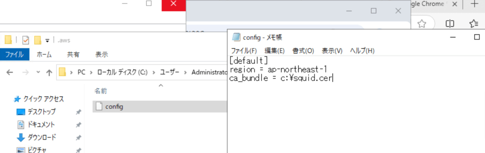Click the pin icon next to ドキュメント
This screenshot has width=485, height=153.
78,125
